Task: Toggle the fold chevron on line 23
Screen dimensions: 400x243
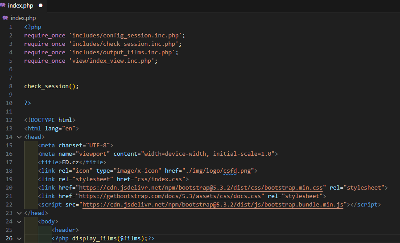Action: click(x=19, y=213)
